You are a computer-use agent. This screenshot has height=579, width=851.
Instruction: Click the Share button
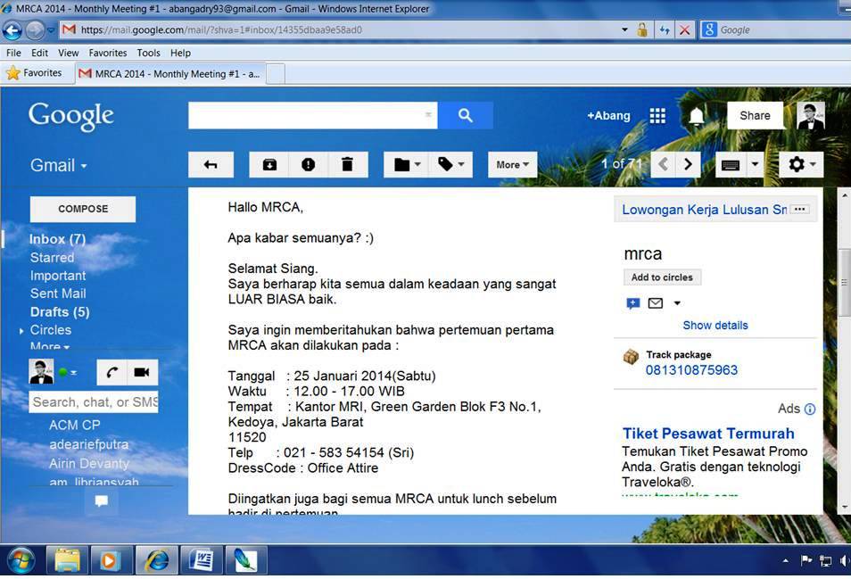coord(755,116)
